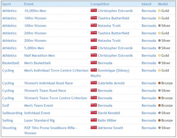Click the Bermuda island link in Shooting row
Screen dimensions: 177x138
coord(149,128)
